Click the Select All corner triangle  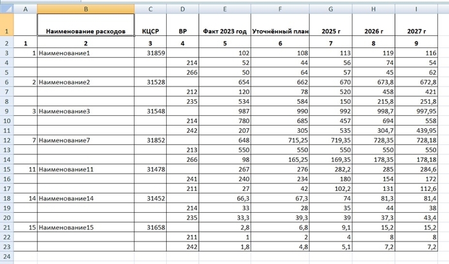tap(7, 9)
